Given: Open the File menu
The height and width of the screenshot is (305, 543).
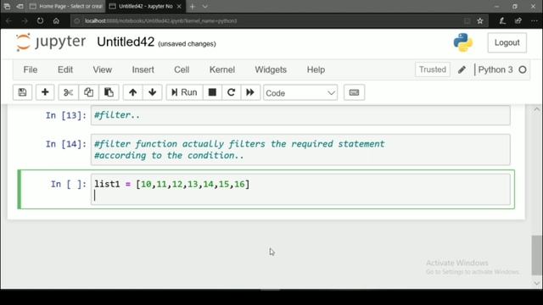Looking at the screenshot, I should coord(31,69).
